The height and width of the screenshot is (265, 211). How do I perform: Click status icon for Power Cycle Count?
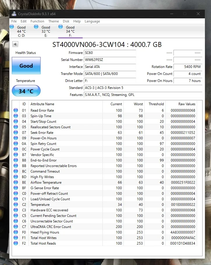(16, 149)
